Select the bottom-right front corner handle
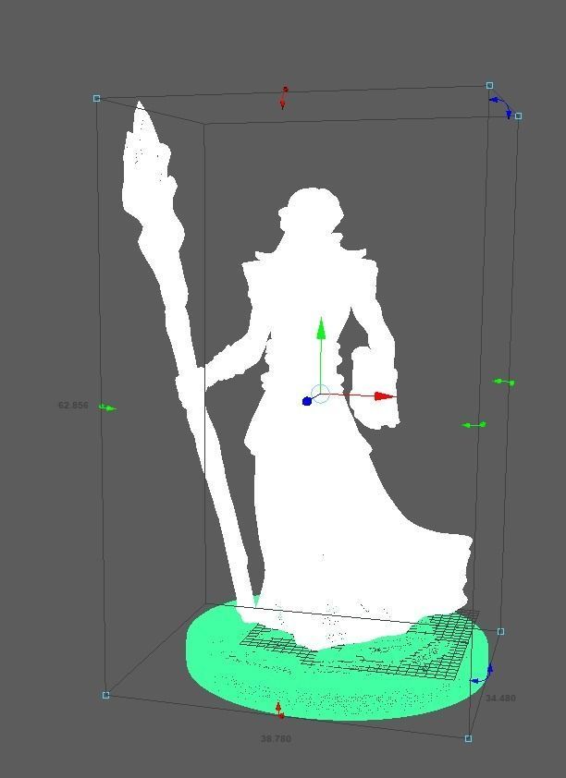Screen dimensions: 566x778 (468, 738)
